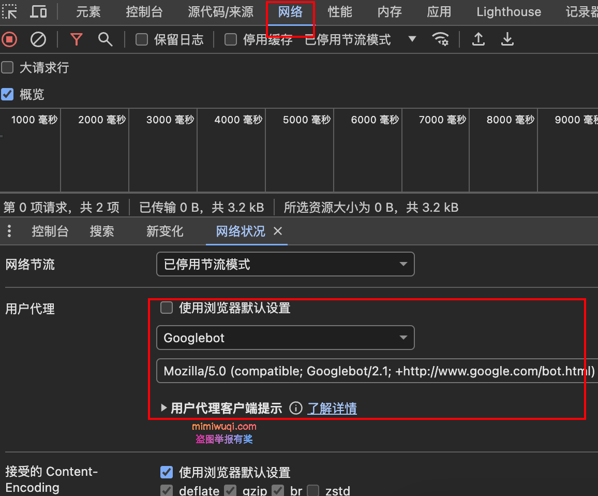
Task: Toggle the gzip encoding checkbox
Action: pyautogui.click(x=230, y=490)
